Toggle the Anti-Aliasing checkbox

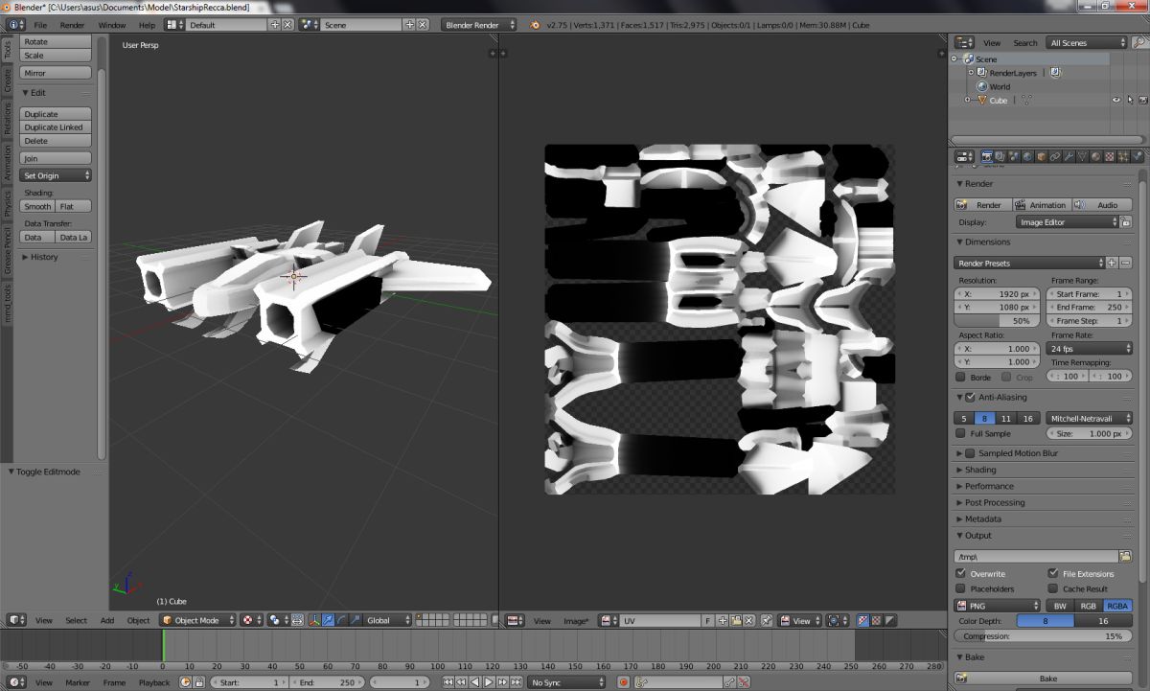pos(970,397)
